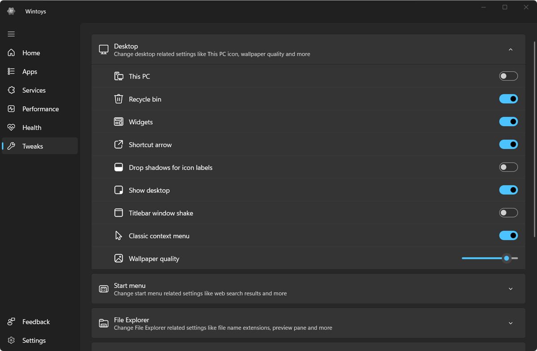
Task: Click the 'Desktop' section title text
Action: 126,46
